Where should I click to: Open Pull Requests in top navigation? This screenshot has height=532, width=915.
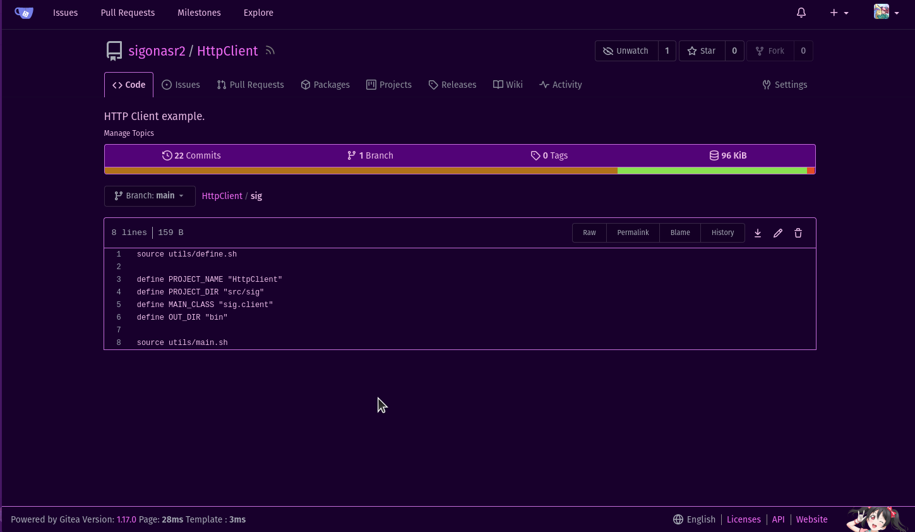coord(128,13)
